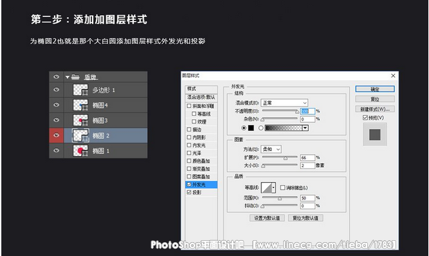Hide the 椭圆4 layer eye icon
Image resolution: width=429 pixels, height=256 pixels.
tap(56, 105)
